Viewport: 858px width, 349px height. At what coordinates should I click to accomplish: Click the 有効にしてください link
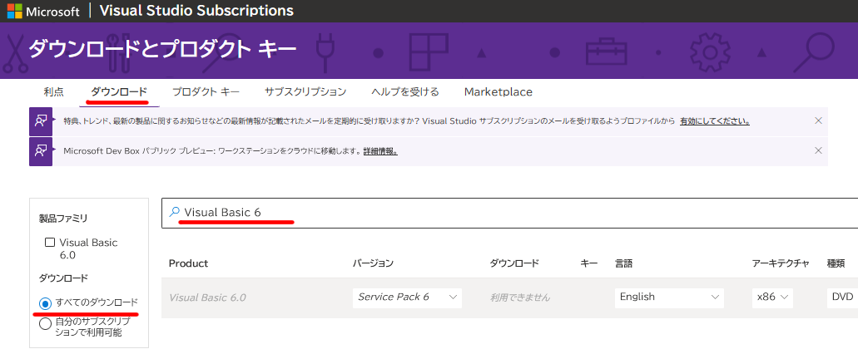(x=715, y=121)
